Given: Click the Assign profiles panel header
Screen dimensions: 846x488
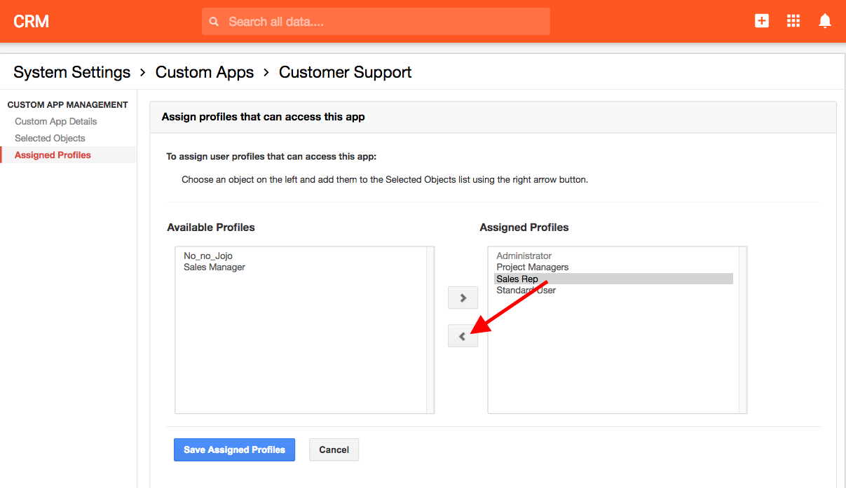Looking at the screenshot, I should [493, 117].
